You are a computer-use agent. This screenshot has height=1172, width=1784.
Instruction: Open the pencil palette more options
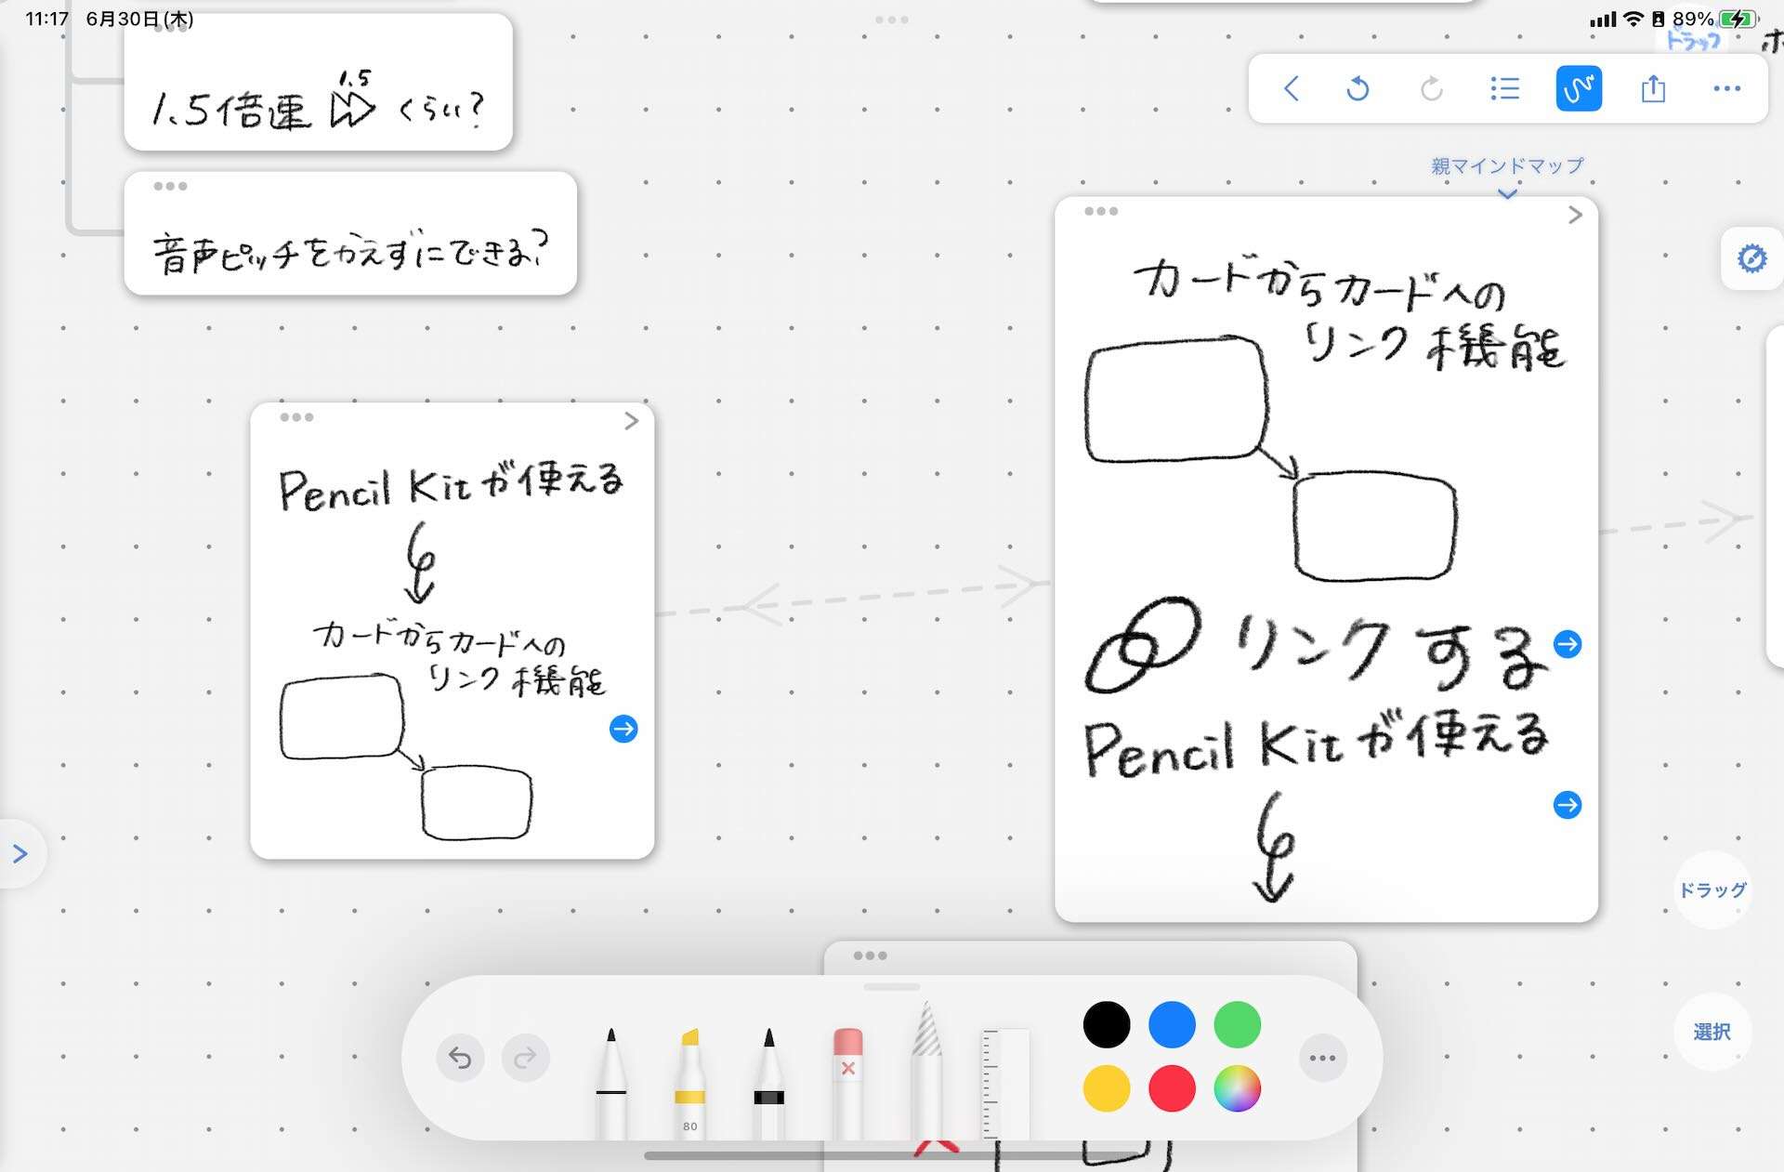point(1322,1058)
